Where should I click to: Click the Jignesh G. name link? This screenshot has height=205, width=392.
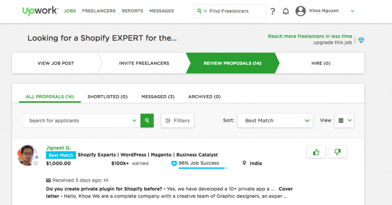[x=58, y=148]
